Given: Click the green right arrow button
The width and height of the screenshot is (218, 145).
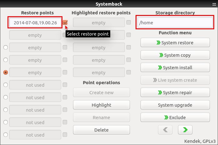Looking at the screenshot, I should (185, 130).
